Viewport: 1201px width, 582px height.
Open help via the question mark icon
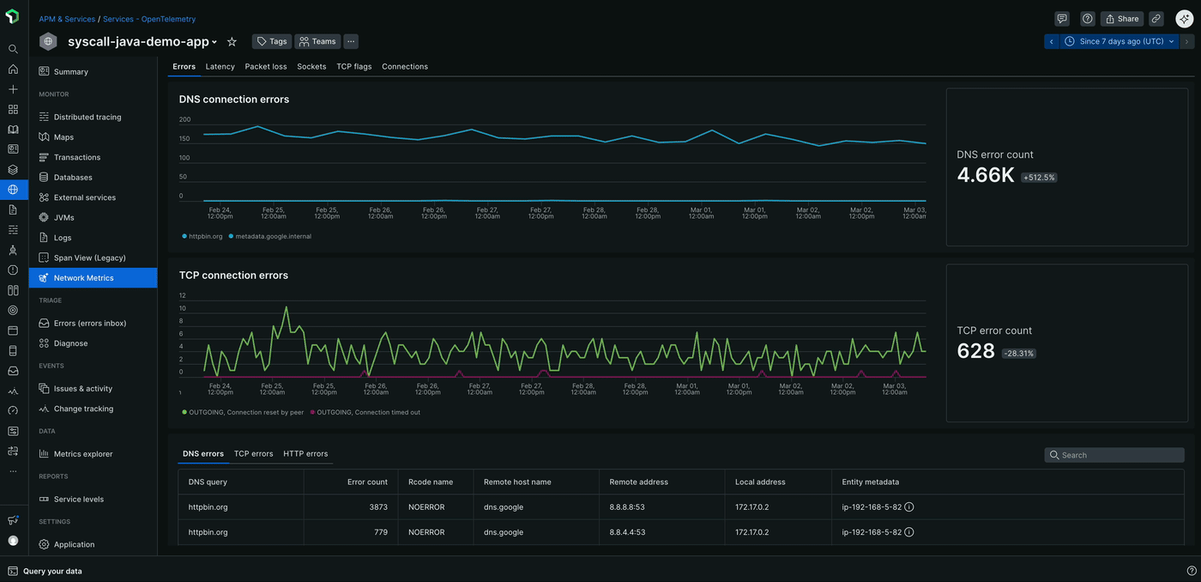(x=1087, y=18)
